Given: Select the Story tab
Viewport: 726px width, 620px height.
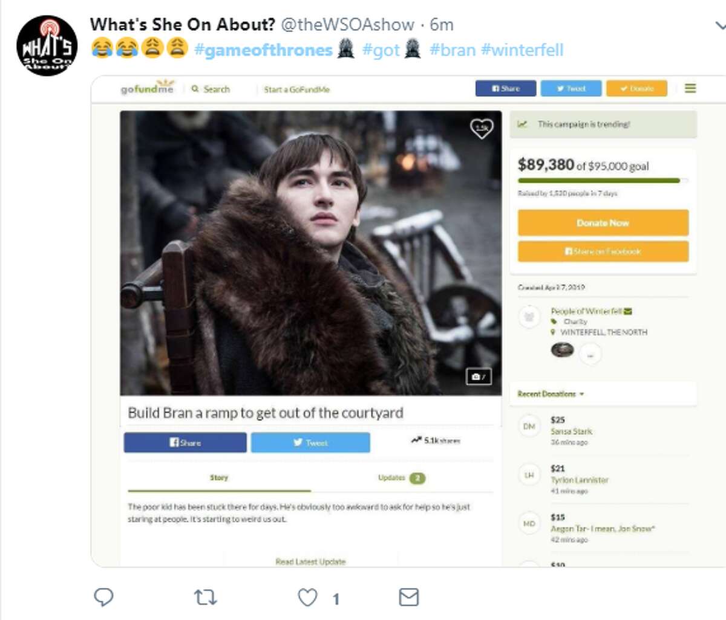Looking at the screenshot, I should coord(219,477).
